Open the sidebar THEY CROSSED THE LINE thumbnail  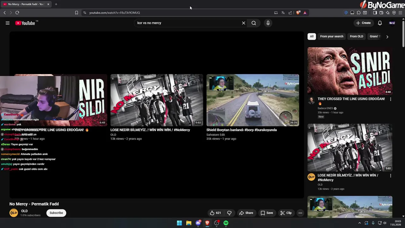[x=350, y=71]
